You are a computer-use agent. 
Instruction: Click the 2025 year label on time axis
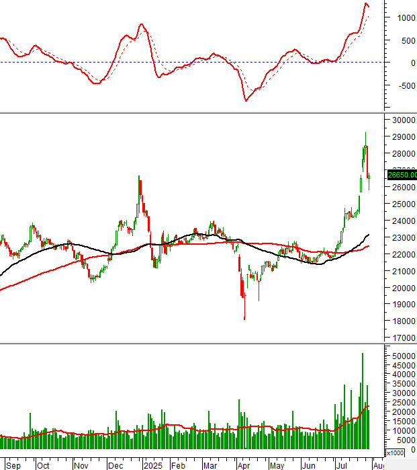pos(153,465)
